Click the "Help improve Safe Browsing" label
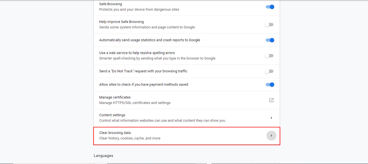Image resolution: width=368 pixels, height=164 pixels. [121, 22]
